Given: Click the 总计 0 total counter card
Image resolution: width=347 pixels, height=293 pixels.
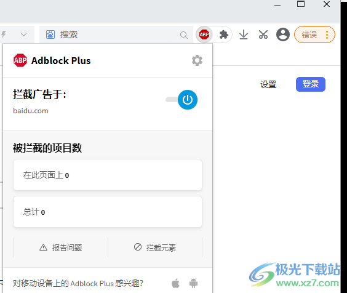Looking at the screenshot, I should tap(108, 212).
